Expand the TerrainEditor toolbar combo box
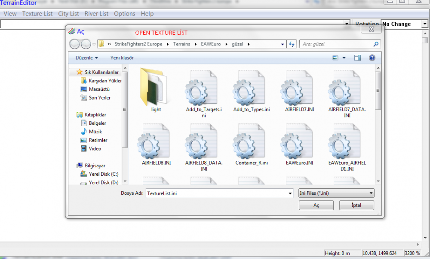Image resolution: width=430 pixels, height=259 pixels. tap(347, 24)
